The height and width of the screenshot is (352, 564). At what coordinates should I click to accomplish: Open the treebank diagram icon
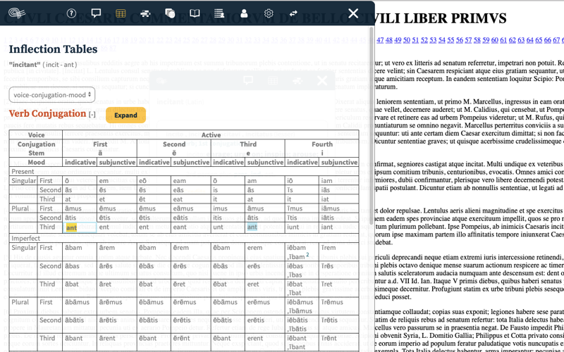145,13
